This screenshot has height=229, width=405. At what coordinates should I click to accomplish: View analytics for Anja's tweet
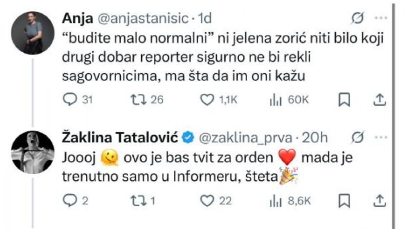[x=276, y=100]
